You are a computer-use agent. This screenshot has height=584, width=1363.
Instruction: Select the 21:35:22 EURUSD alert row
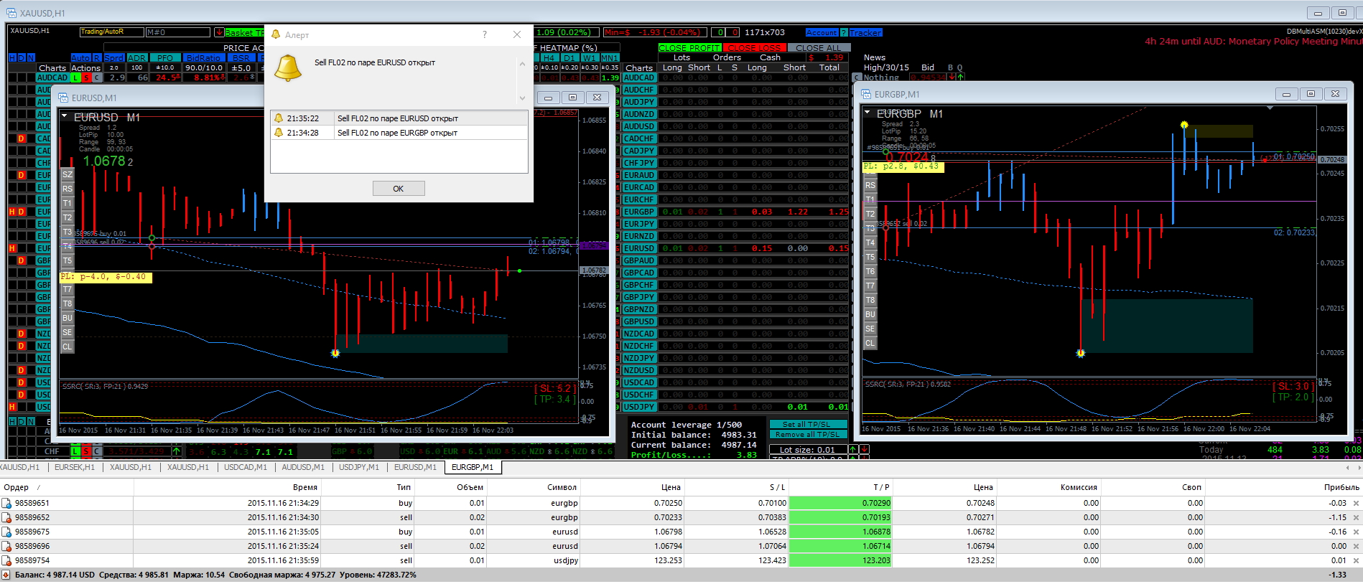(399, 118)
